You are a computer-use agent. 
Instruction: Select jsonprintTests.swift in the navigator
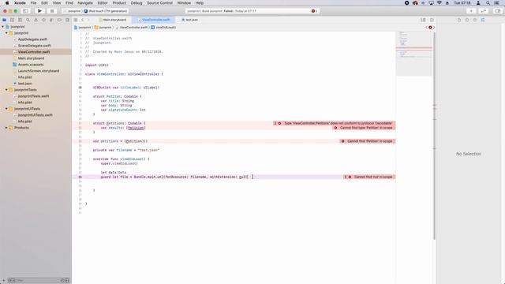33,96
